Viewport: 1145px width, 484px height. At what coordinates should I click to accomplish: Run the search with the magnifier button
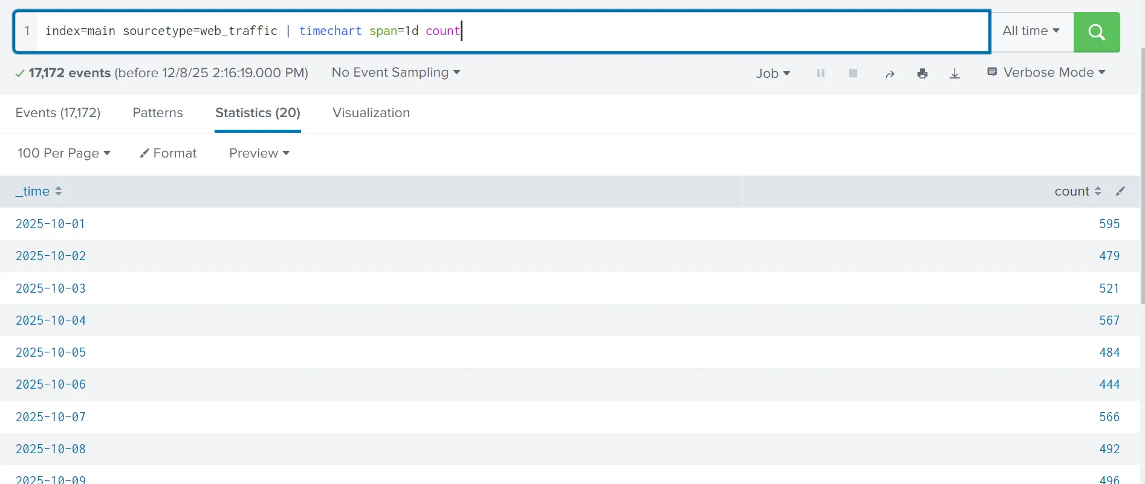point(1097,32)
